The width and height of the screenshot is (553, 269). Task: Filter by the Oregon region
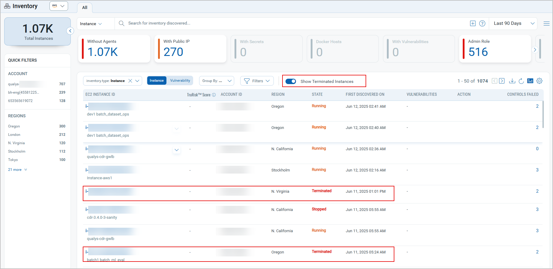coord(37,126)
